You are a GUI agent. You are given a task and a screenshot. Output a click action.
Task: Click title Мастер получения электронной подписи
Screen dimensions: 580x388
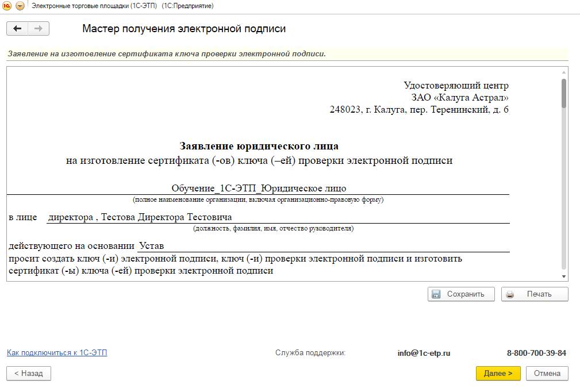click(x=184, y=29)
